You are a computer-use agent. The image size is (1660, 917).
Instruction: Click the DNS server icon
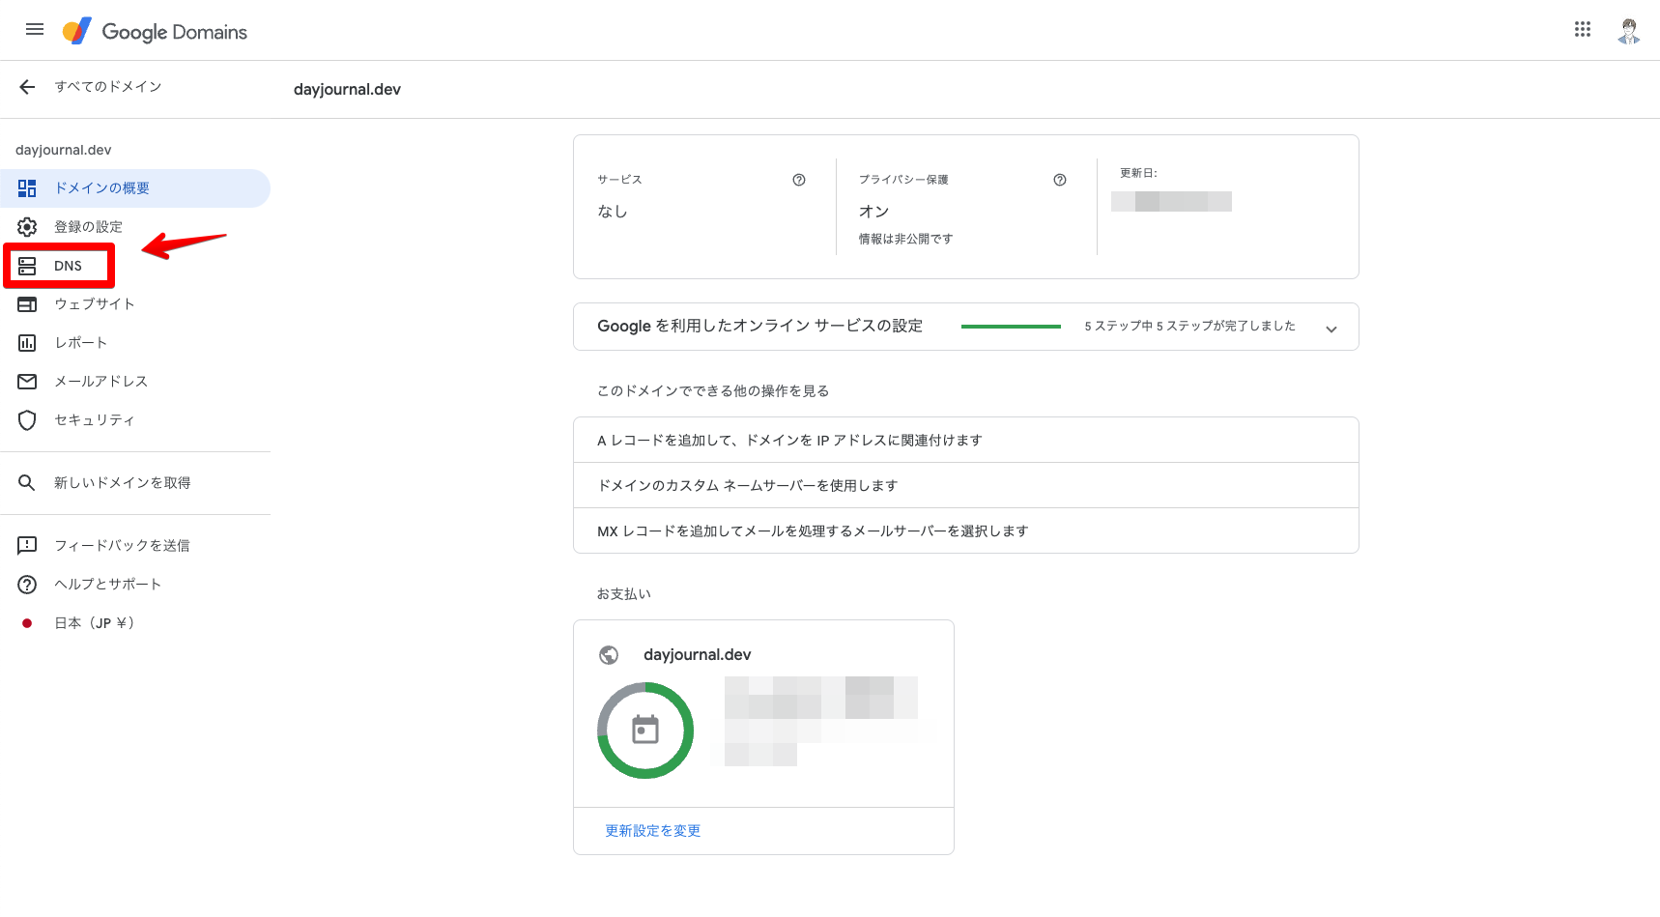click(27, 266)
